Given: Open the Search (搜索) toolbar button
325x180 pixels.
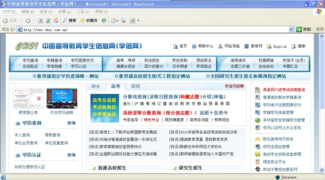Looking at the screenshot, I should click(x=70, y=21).
